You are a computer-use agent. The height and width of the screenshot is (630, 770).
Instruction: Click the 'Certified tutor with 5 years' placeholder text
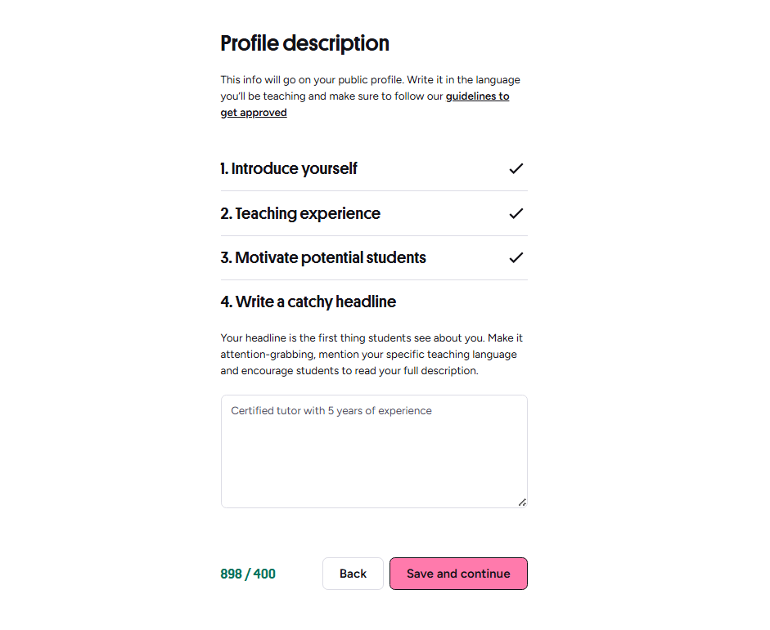pos(331,411)
